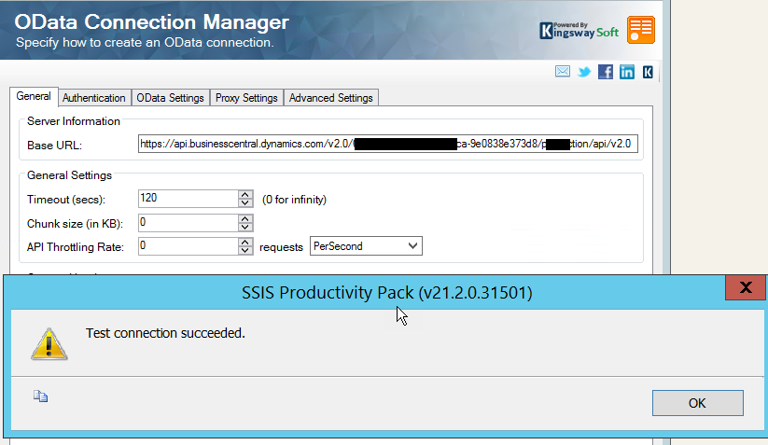Image resolution: width=768 pixels, height=445 pixels.
Task: Open the email envelope icon link
Action: pos(563,72)
